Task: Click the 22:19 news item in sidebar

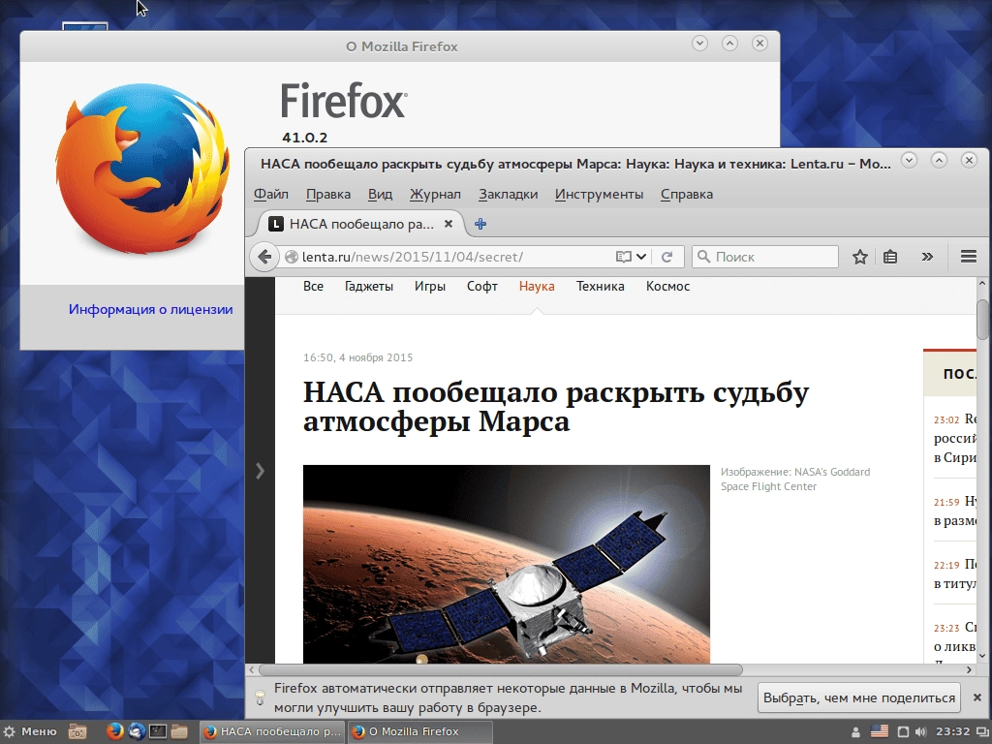Action: click(x=955, y=573)
